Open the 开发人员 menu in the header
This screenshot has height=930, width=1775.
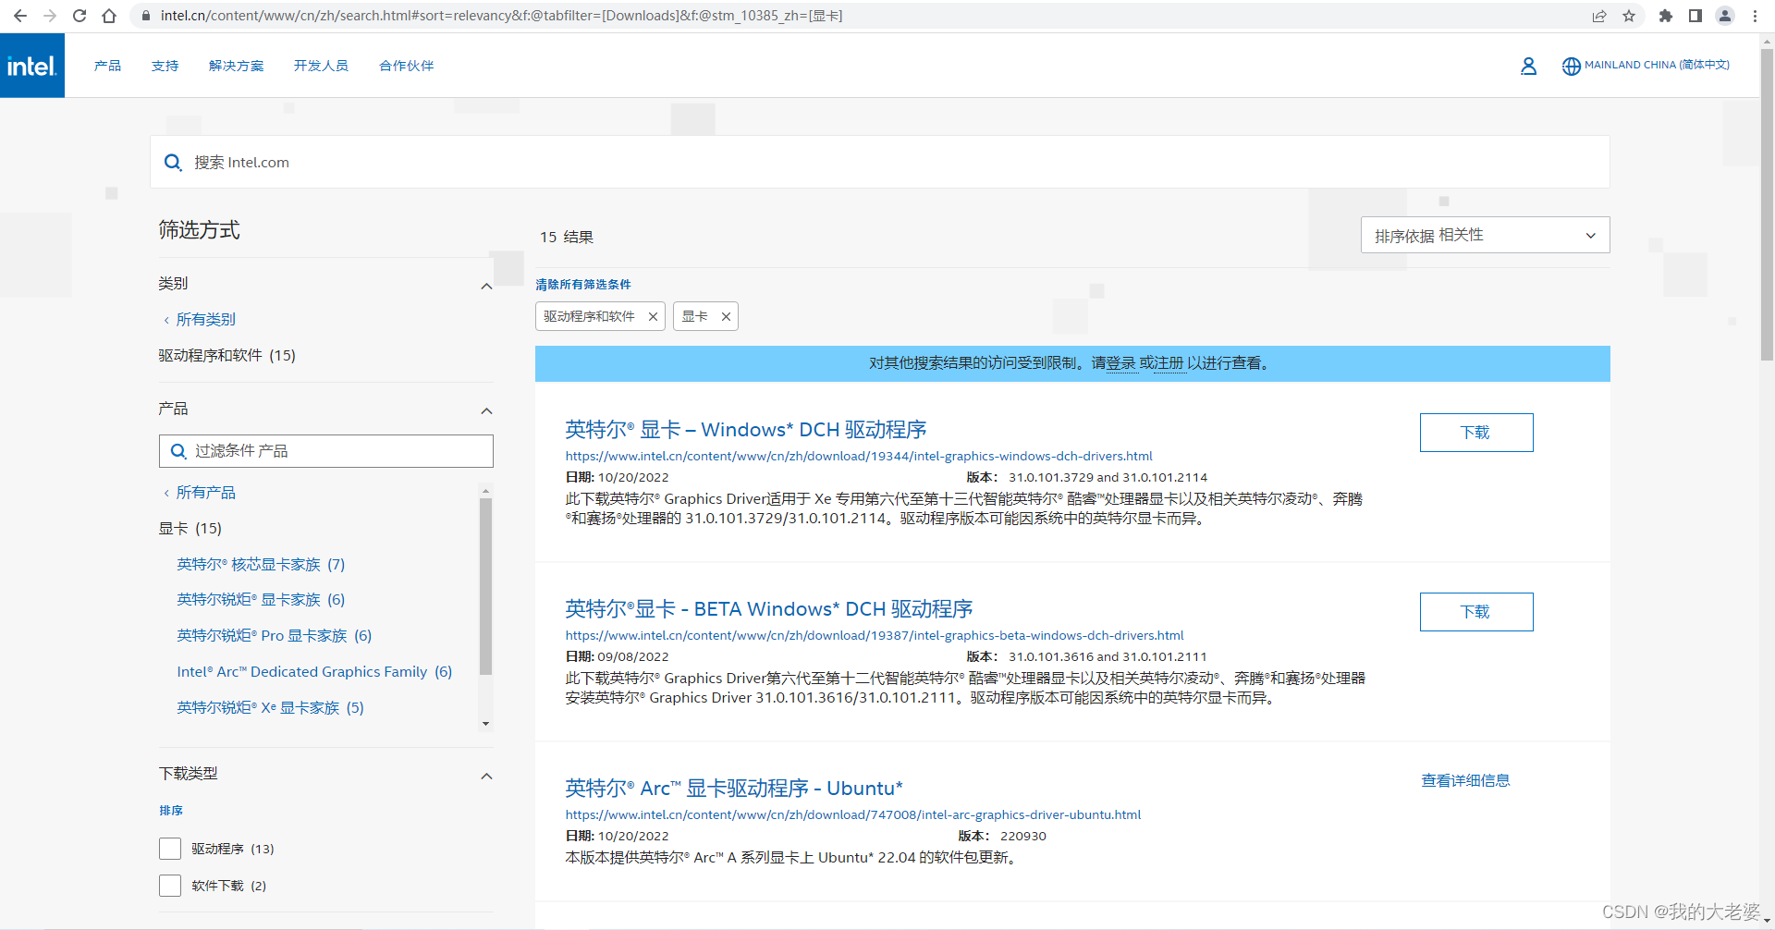[321, 66]
